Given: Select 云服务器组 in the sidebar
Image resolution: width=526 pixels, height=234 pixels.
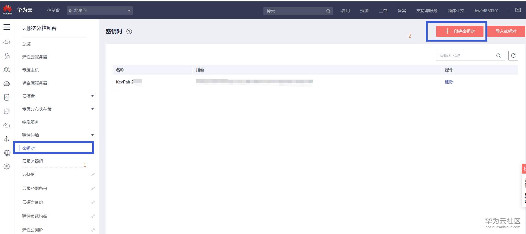Looking at the screenshot, I should pos(33,161).
